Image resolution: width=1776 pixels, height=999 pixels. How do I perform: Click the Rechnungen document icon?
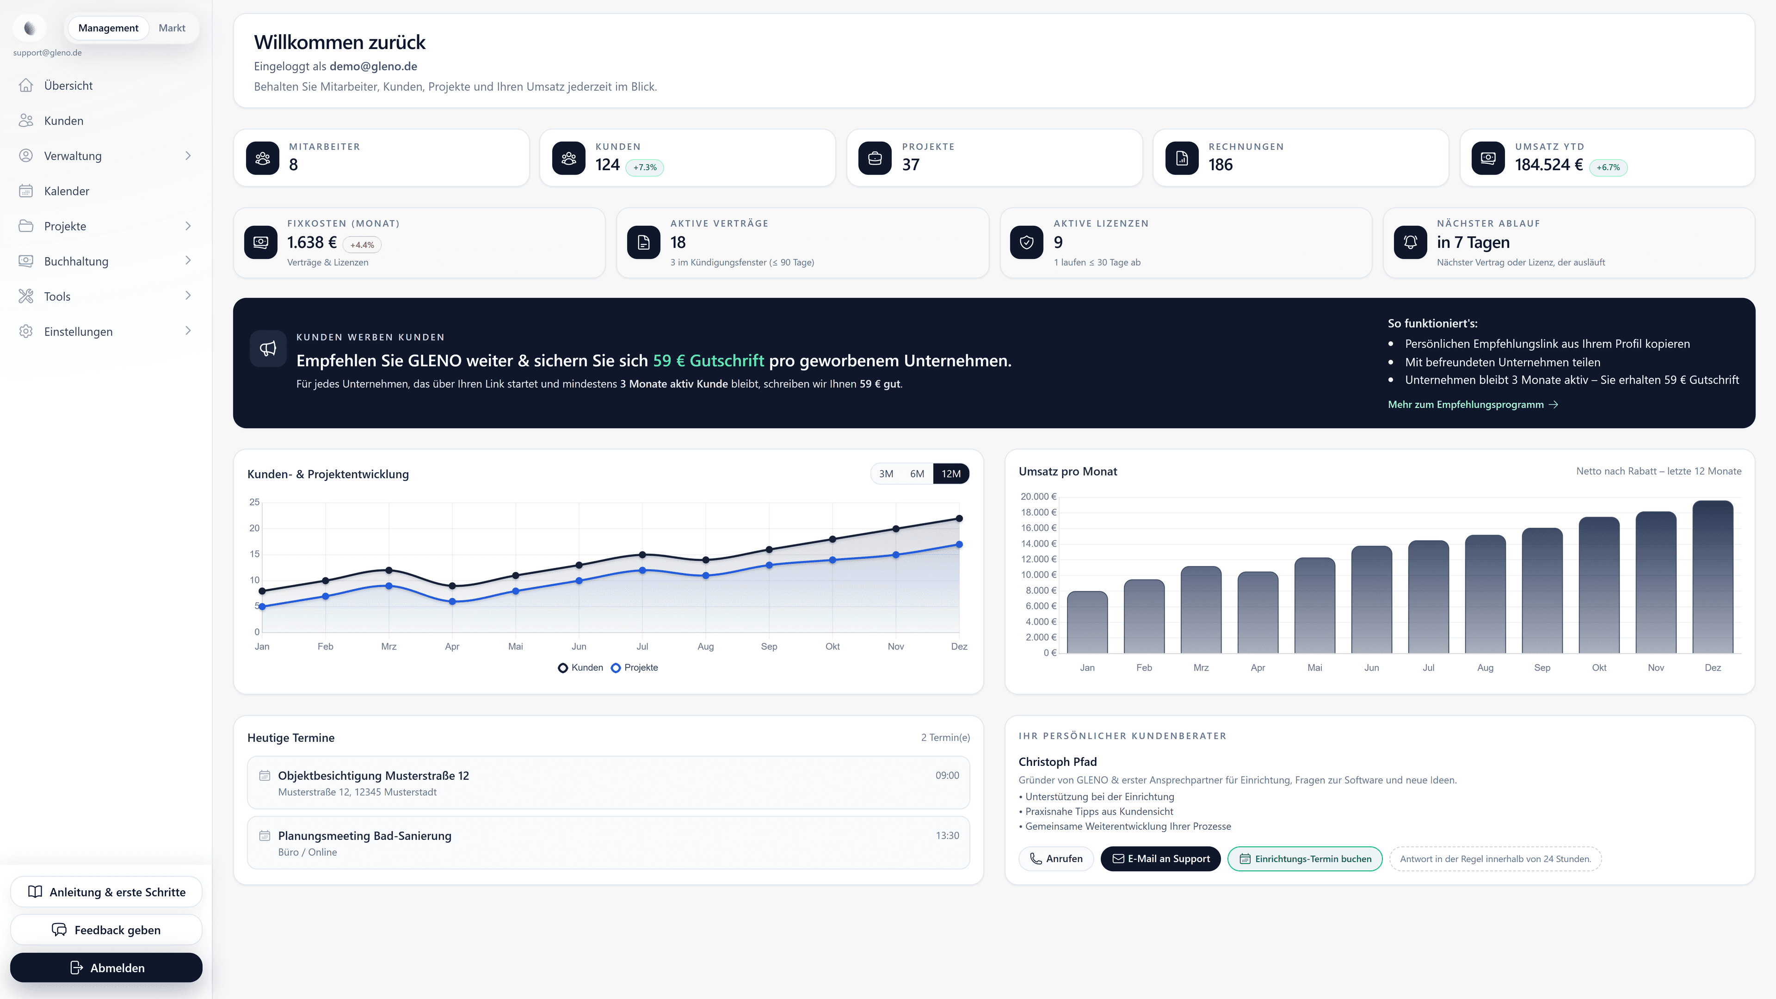pos(1182,158)
